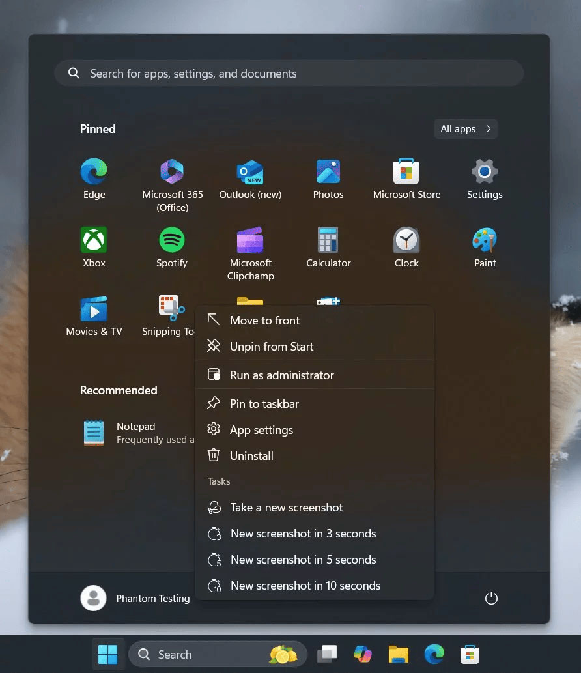Expand the All apps list
This screenshot has height=673, width=581.
pyautogui.click(x=466, y=129)
